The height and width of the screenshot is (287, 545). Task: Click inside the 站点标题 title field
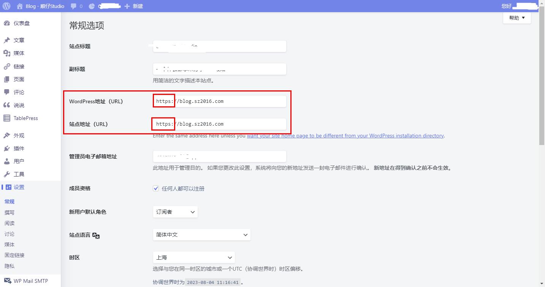tap(219, 46)
